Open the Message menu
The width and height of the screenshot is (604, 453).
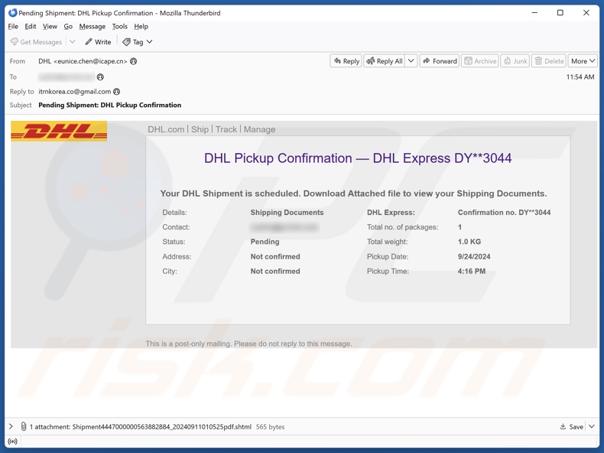92,26
